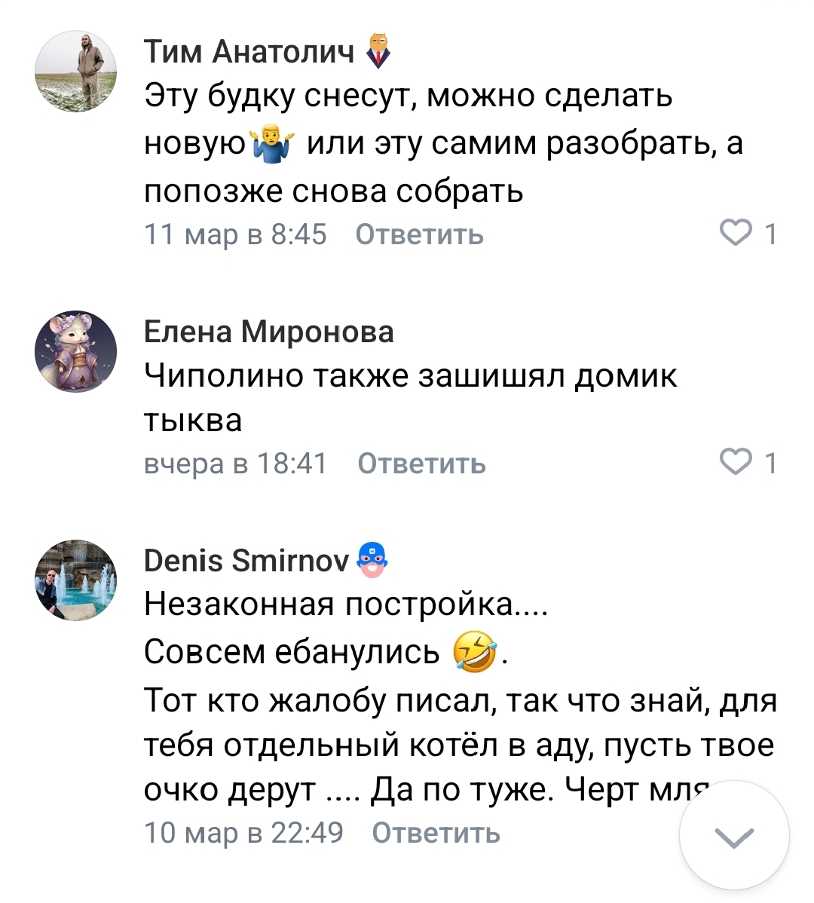Open Елена Миронова's mouse avatar
The image size is (814, 903).
(x=76, y=351)
